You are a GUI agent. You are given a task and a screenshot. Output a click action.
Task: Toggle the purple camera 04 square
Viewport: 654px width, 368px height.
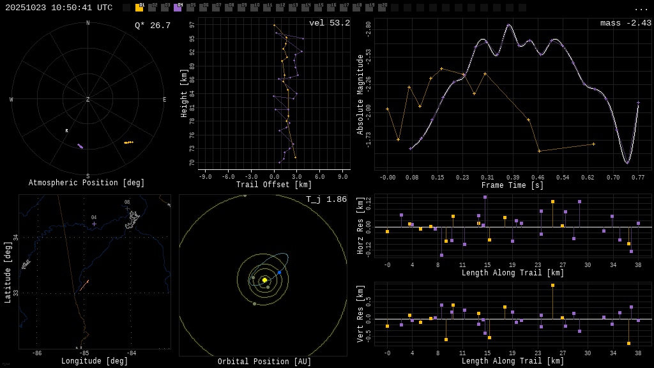[x=178, y=8]
